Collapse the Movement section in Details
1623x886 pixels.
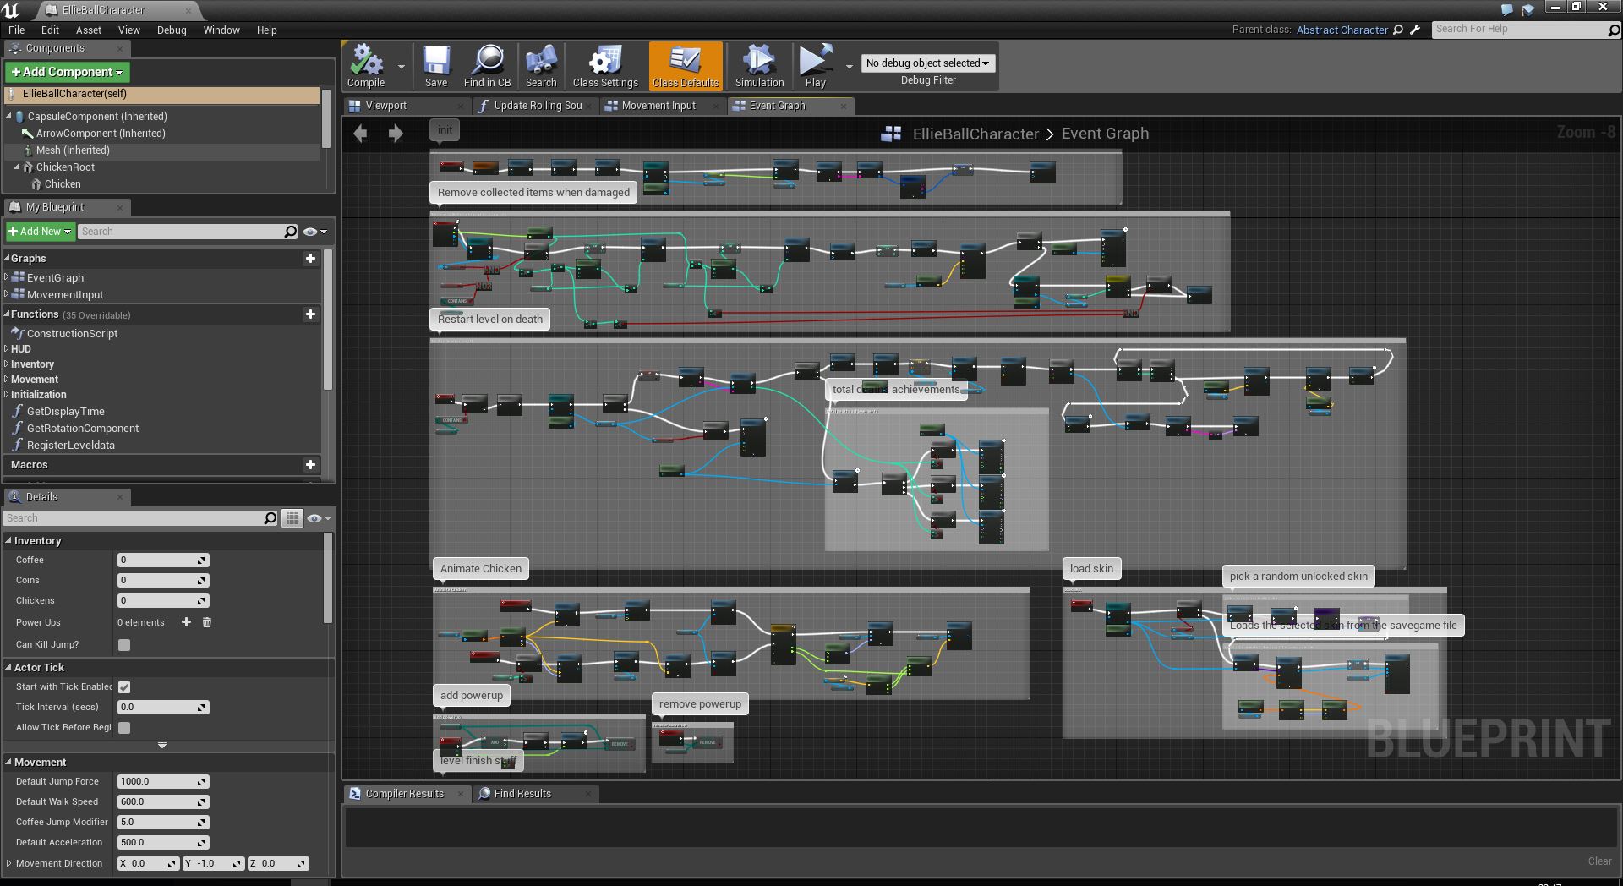(x=8, y=762)
